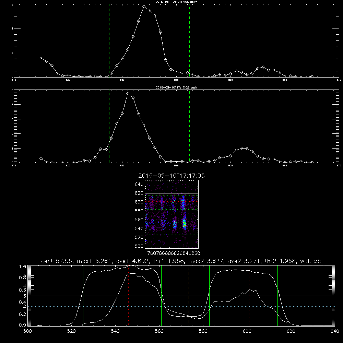Click left green dashed line in dawn plot

[109, 40]
